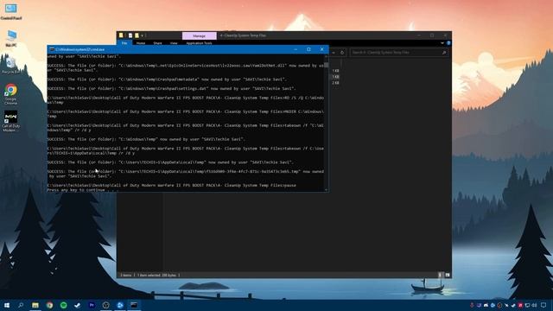
Task: Open the Home tab in Explorer
Action: pos(141,43)
